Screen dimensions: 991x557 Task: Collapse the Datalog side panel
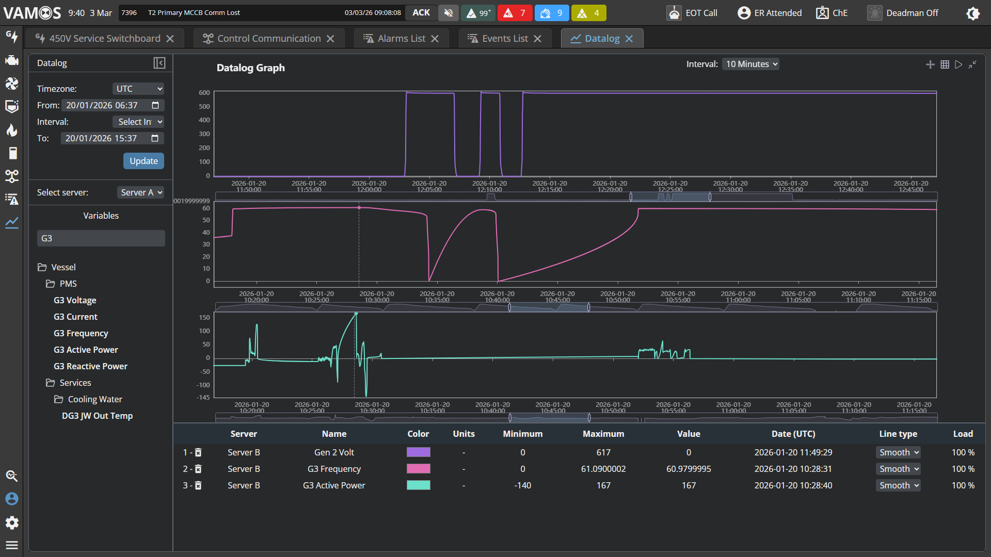point(159,63)
